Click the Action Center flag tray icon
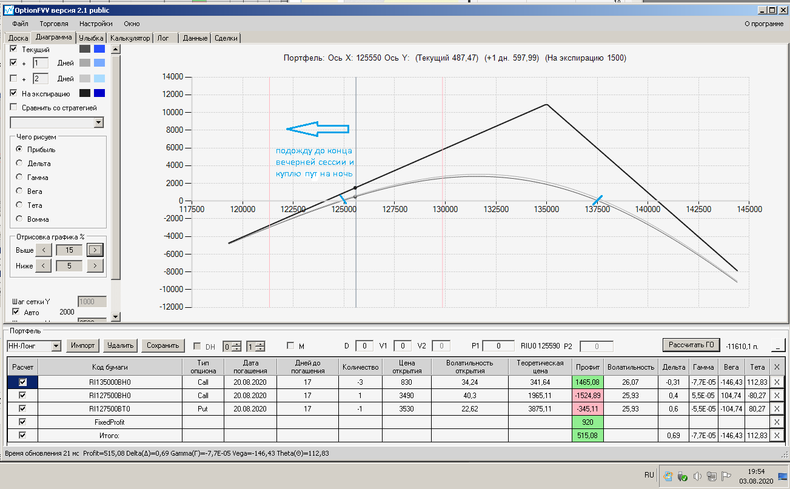 click(725, 476)
